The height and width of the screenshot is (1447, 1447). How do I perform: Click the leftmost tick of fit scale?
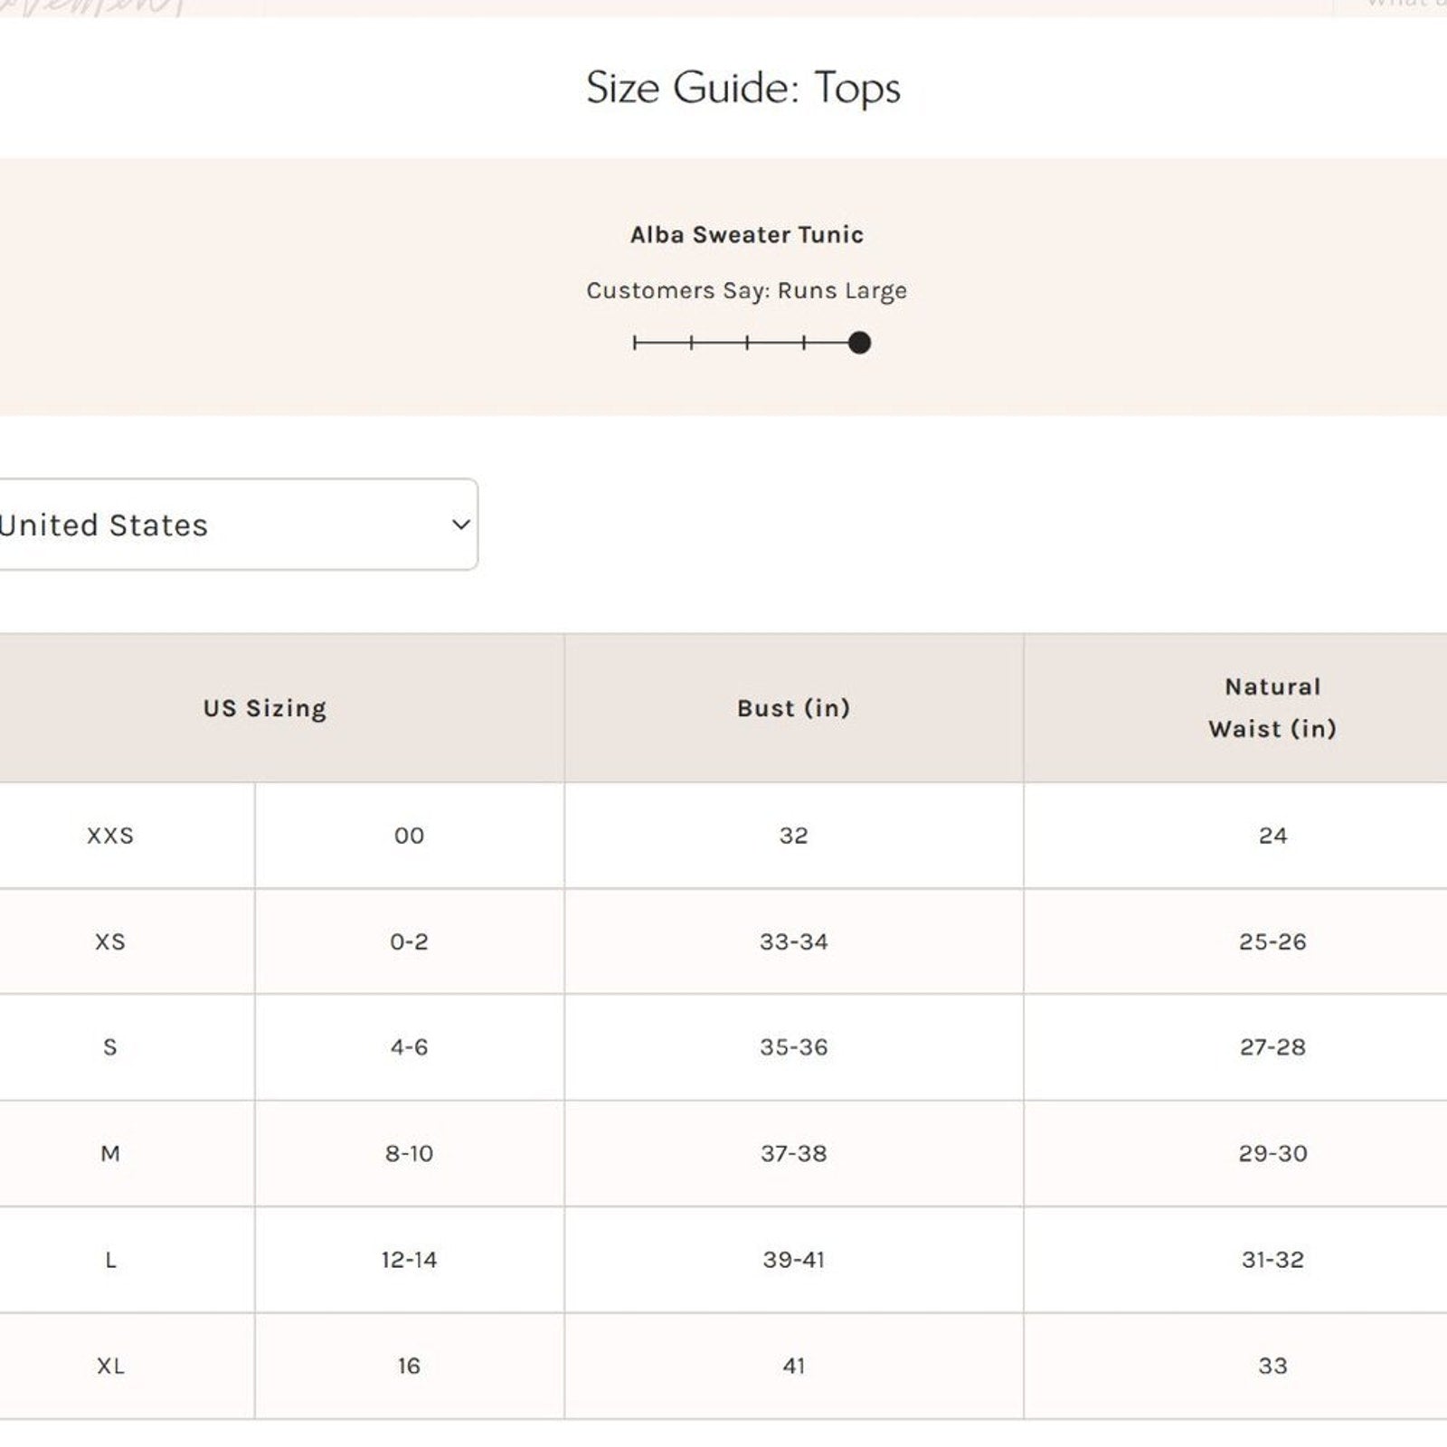[635, 343]
